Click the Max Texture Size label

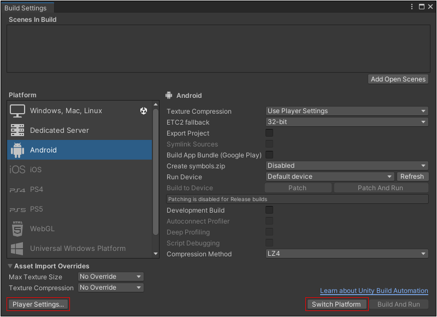point(36,277)
